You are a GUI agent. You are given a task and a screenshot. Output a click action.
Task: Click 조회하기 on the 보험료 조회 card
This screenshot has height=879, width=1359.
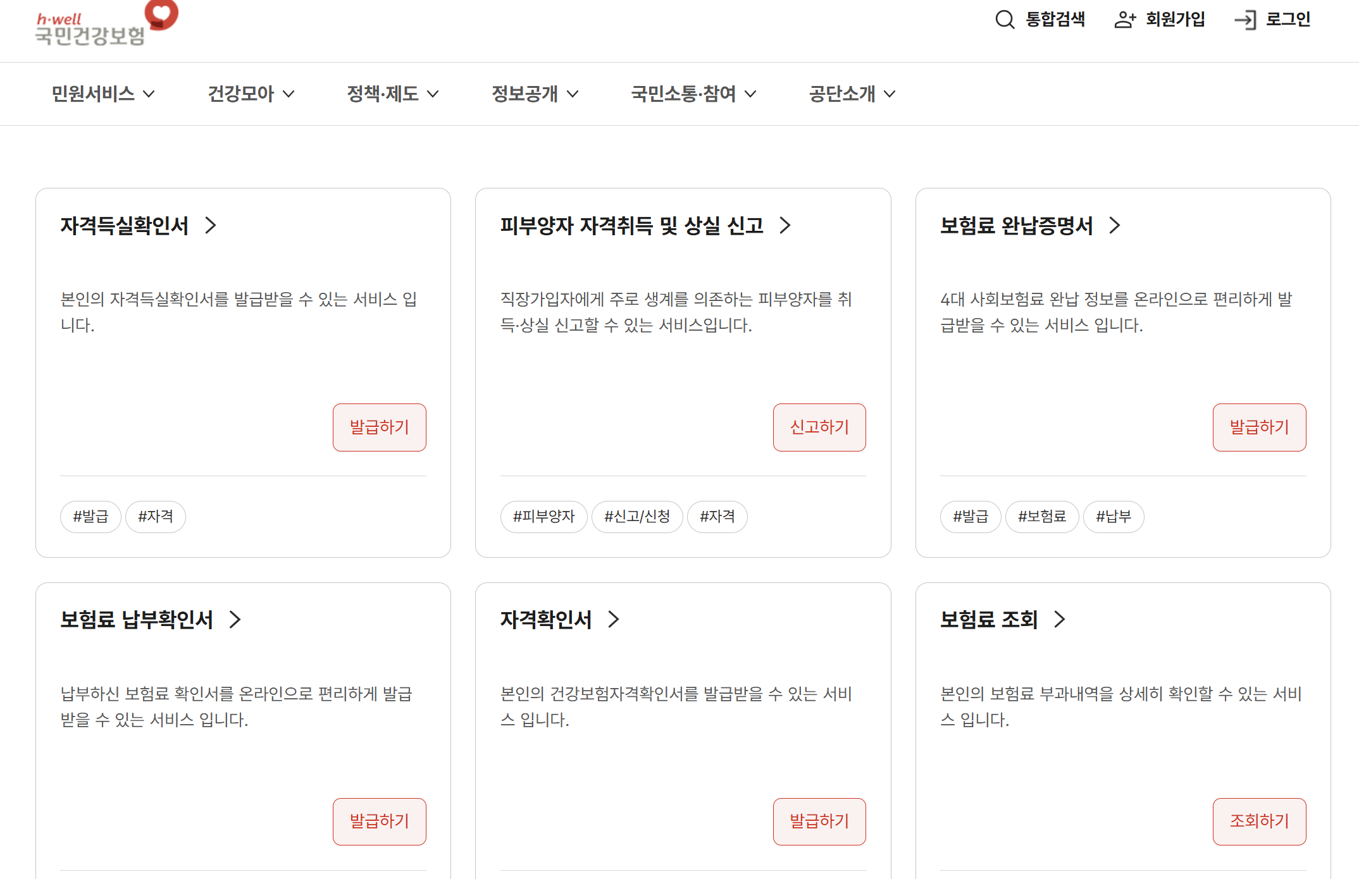point(1259,821)
